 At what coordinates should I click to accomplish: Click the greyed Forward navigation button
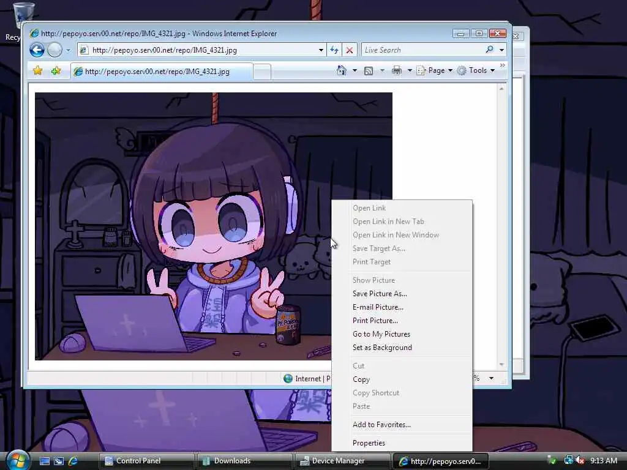click(x=54, y=50)
